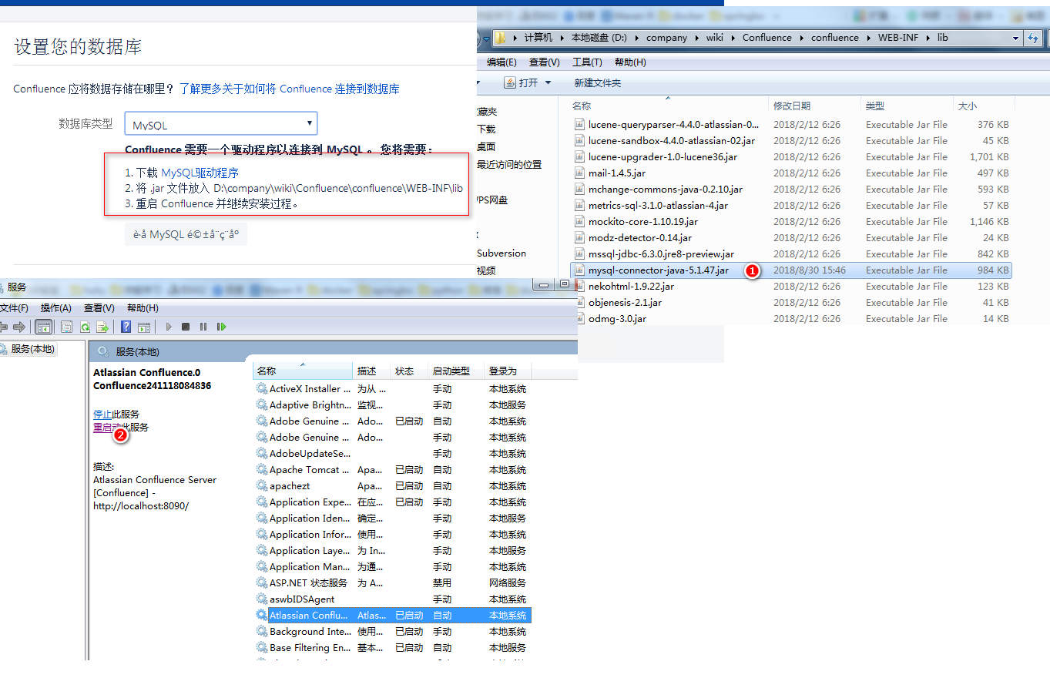Click Forward arrow in Services toolbar
1050x678 pixels.
click(x=20, y=327)
